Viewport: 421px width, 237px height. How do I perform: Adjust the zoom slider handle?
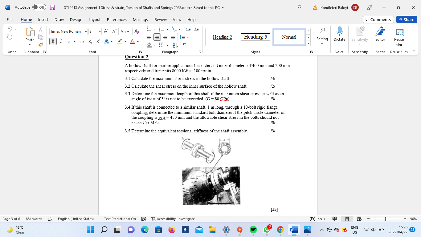386,219
